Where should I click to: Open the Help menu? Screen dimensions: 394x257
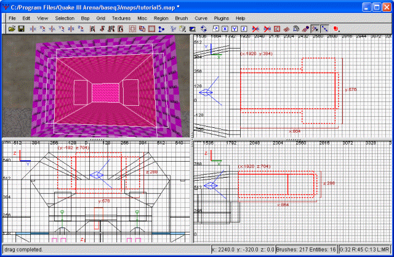pos(240,18)
